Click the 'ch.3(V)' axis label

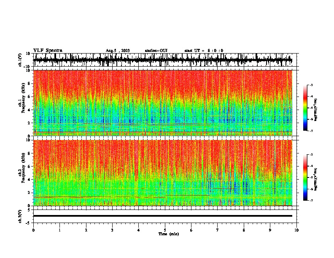20,216
